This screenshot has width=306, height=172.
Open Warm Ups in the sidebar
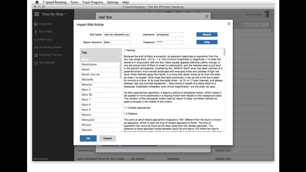[45, 39]
